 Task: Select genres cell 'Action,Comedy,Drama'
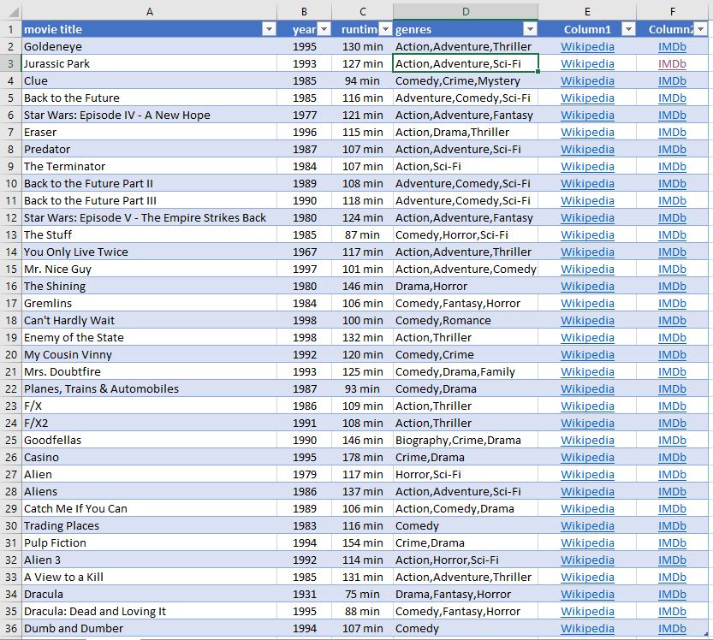coord(465,508)
